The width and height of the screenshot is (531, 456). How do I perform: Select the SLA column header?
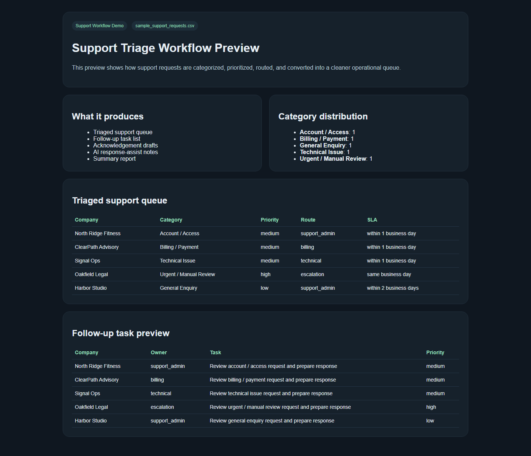pyautogui.click(x=372, y=220)
